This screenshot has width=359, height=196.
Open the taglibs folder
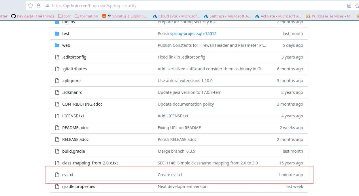click(69, 22)
